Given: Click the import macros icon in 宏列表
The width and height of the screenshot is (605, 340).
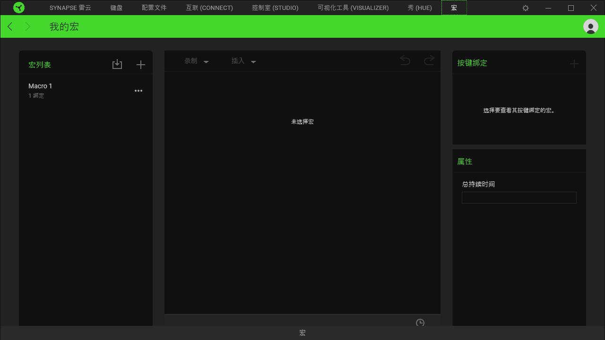Looking at the screenshot, I should [117, 64].
